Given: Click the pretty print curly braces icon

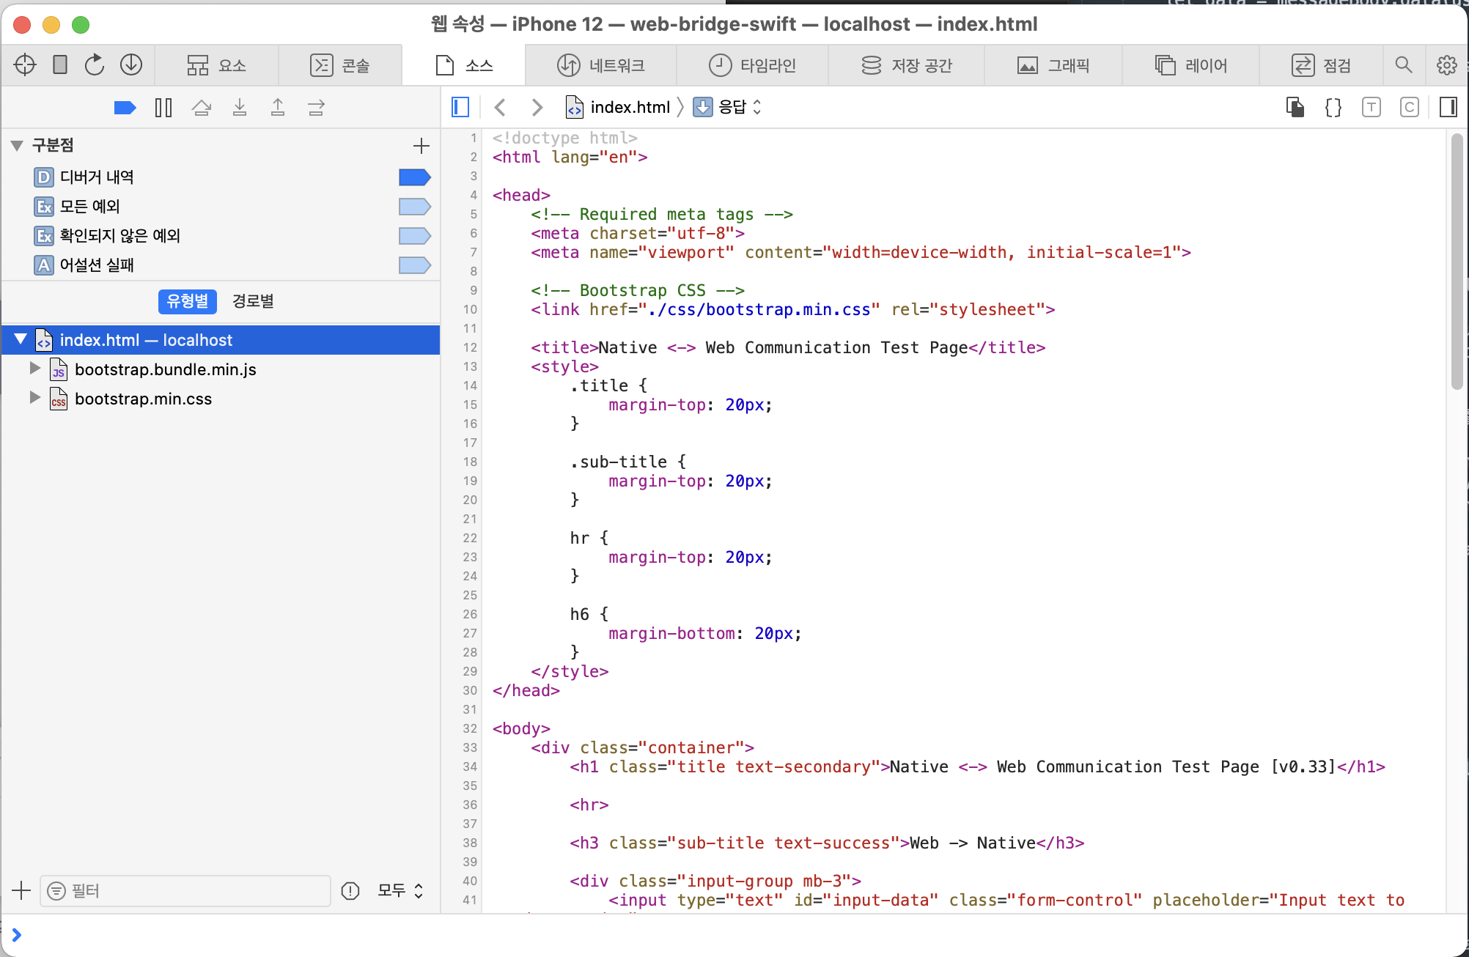Looking at the screenshot, I should [1333, 108].
